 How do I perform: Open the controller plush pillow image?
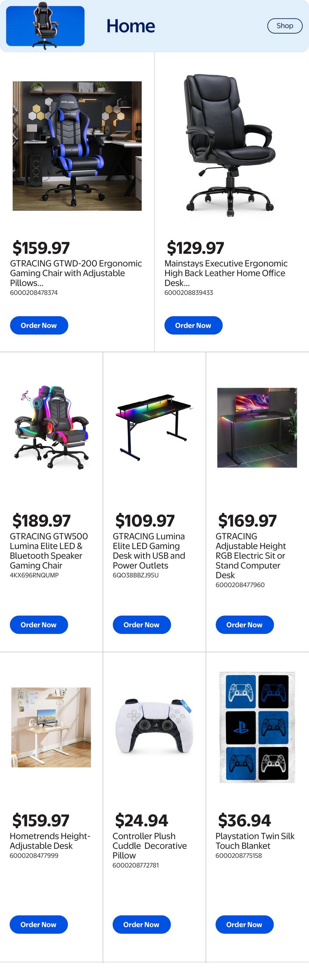point(154,727)
